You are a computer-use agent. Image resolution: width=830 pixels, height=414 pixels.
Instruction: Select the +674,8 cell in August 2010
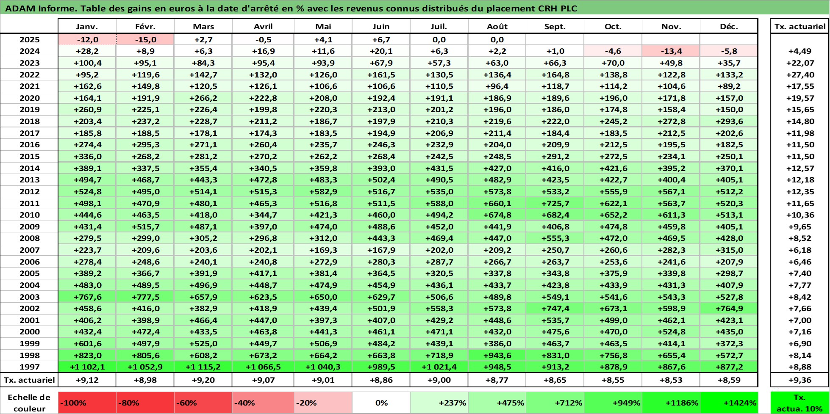click(x=497, y=215)
